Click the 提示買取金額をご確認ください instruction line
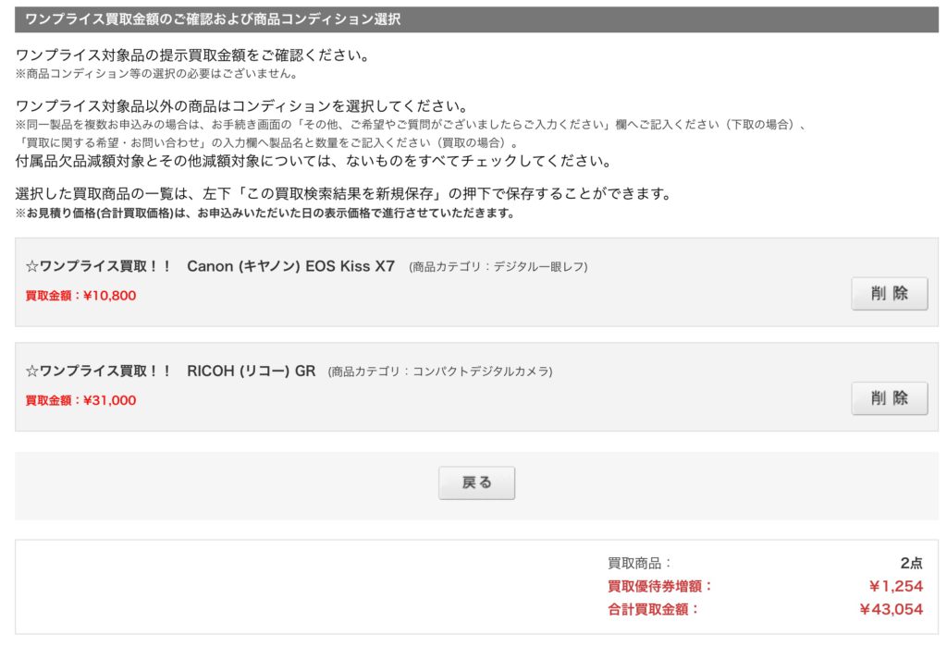 (x=192, y=55)
